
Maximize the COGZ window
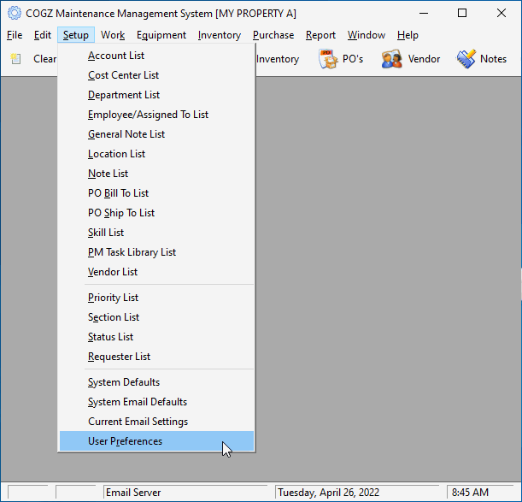(462, 14)
